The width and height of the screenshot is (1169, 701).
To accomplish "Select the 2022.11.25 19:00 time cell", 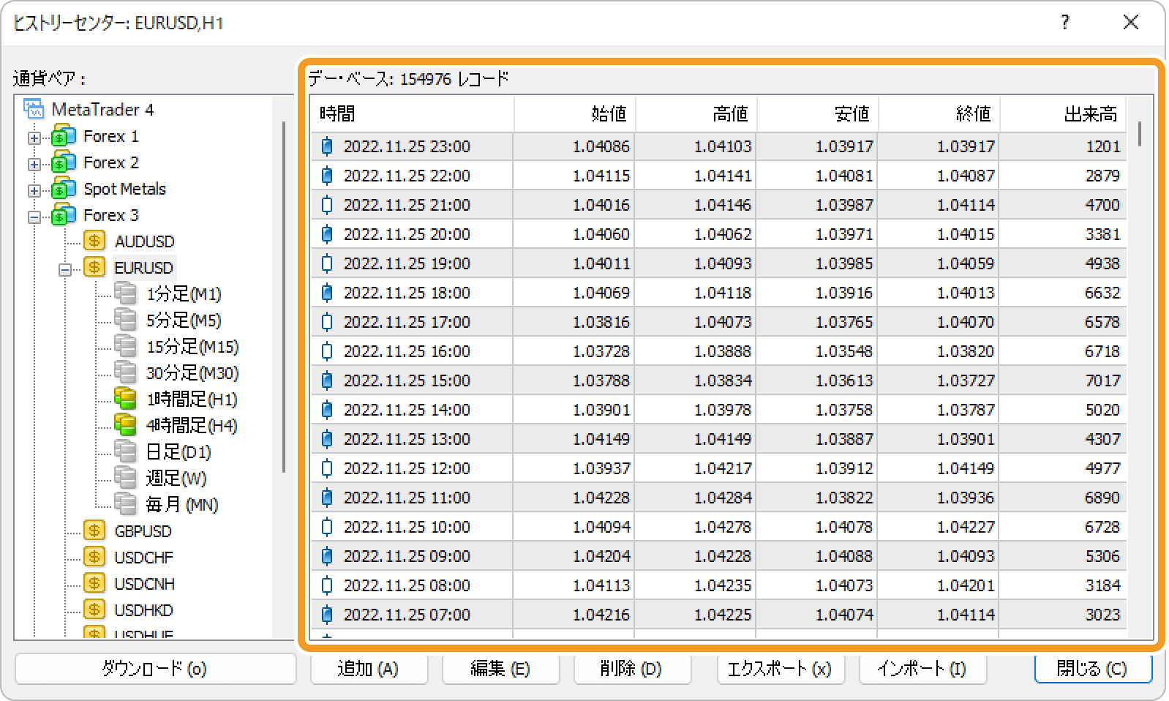I will (407, 263).
